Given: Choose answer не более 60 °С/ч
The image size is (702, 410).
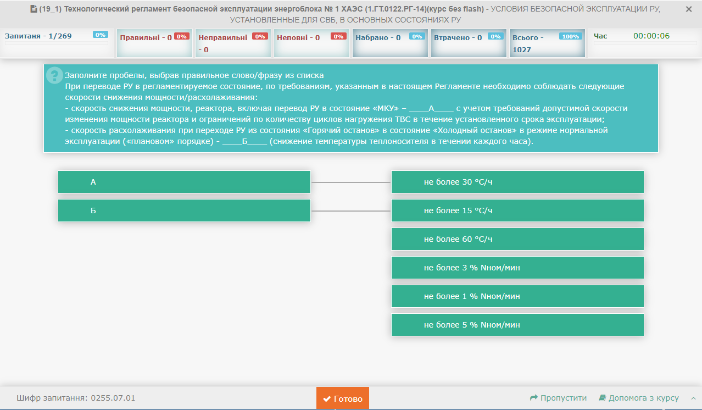Looking at the screenshot, I should (517, 239).
